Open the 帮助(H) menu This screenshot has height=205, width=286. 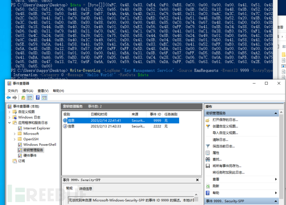(x=58, y=91)
